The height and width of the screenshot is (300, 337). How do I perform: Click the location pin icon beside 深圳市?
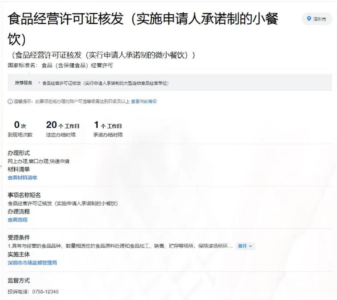(x=309, y=19)
